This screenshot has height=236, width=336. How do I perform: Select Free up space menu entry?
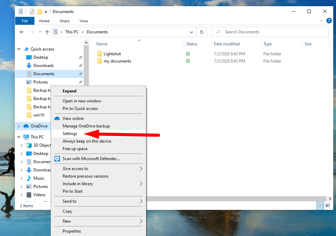click(75, 149)
